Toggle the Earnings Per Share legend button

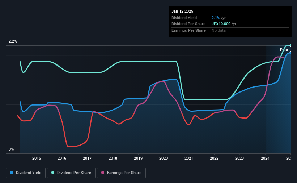[x=121, y=173]
